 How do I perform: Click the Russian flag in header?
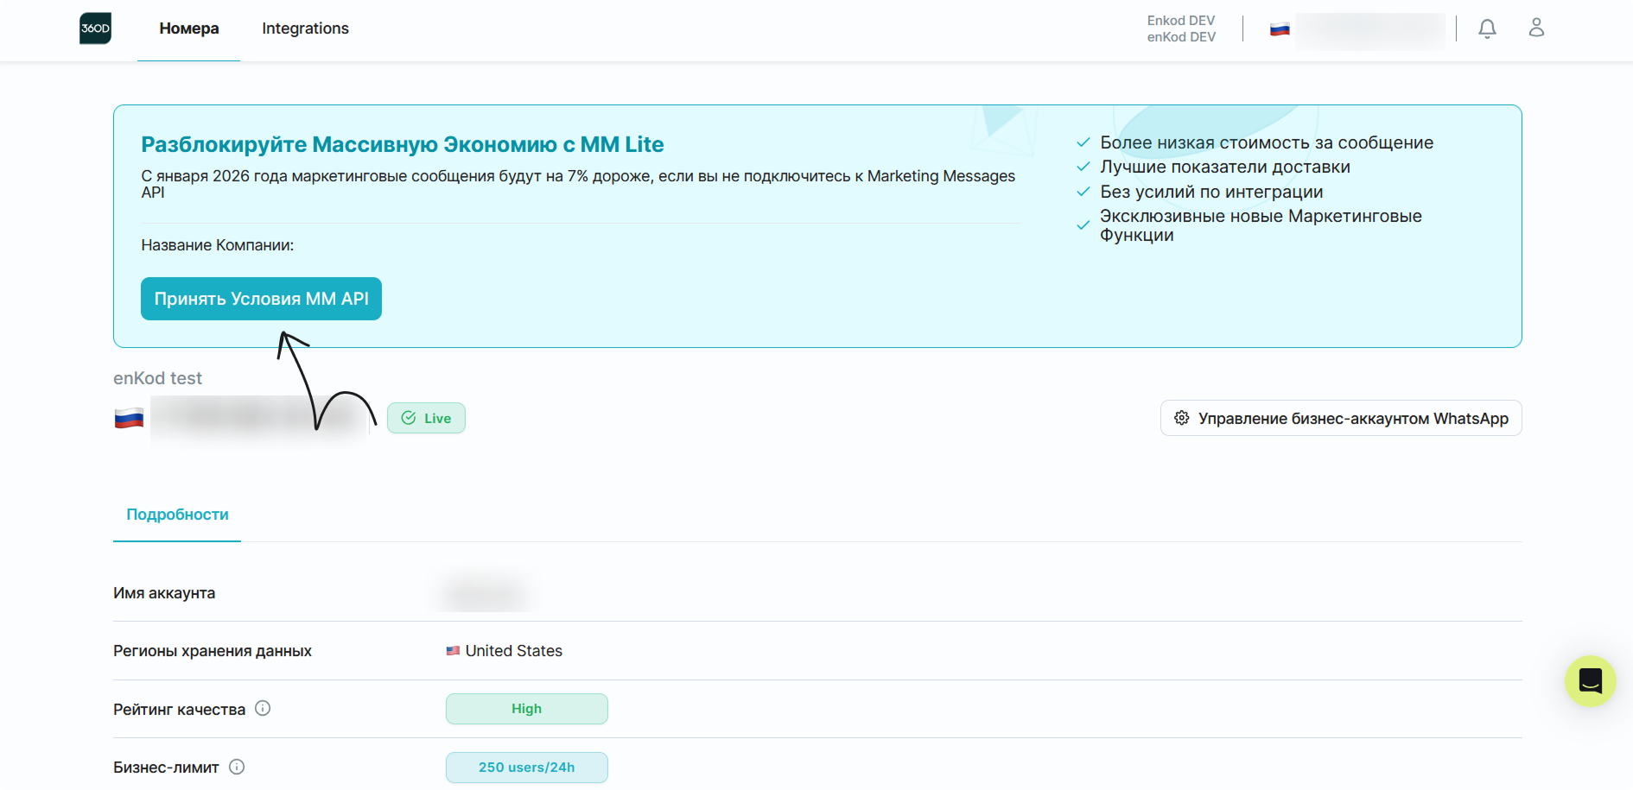click(x=1280, y=29)
